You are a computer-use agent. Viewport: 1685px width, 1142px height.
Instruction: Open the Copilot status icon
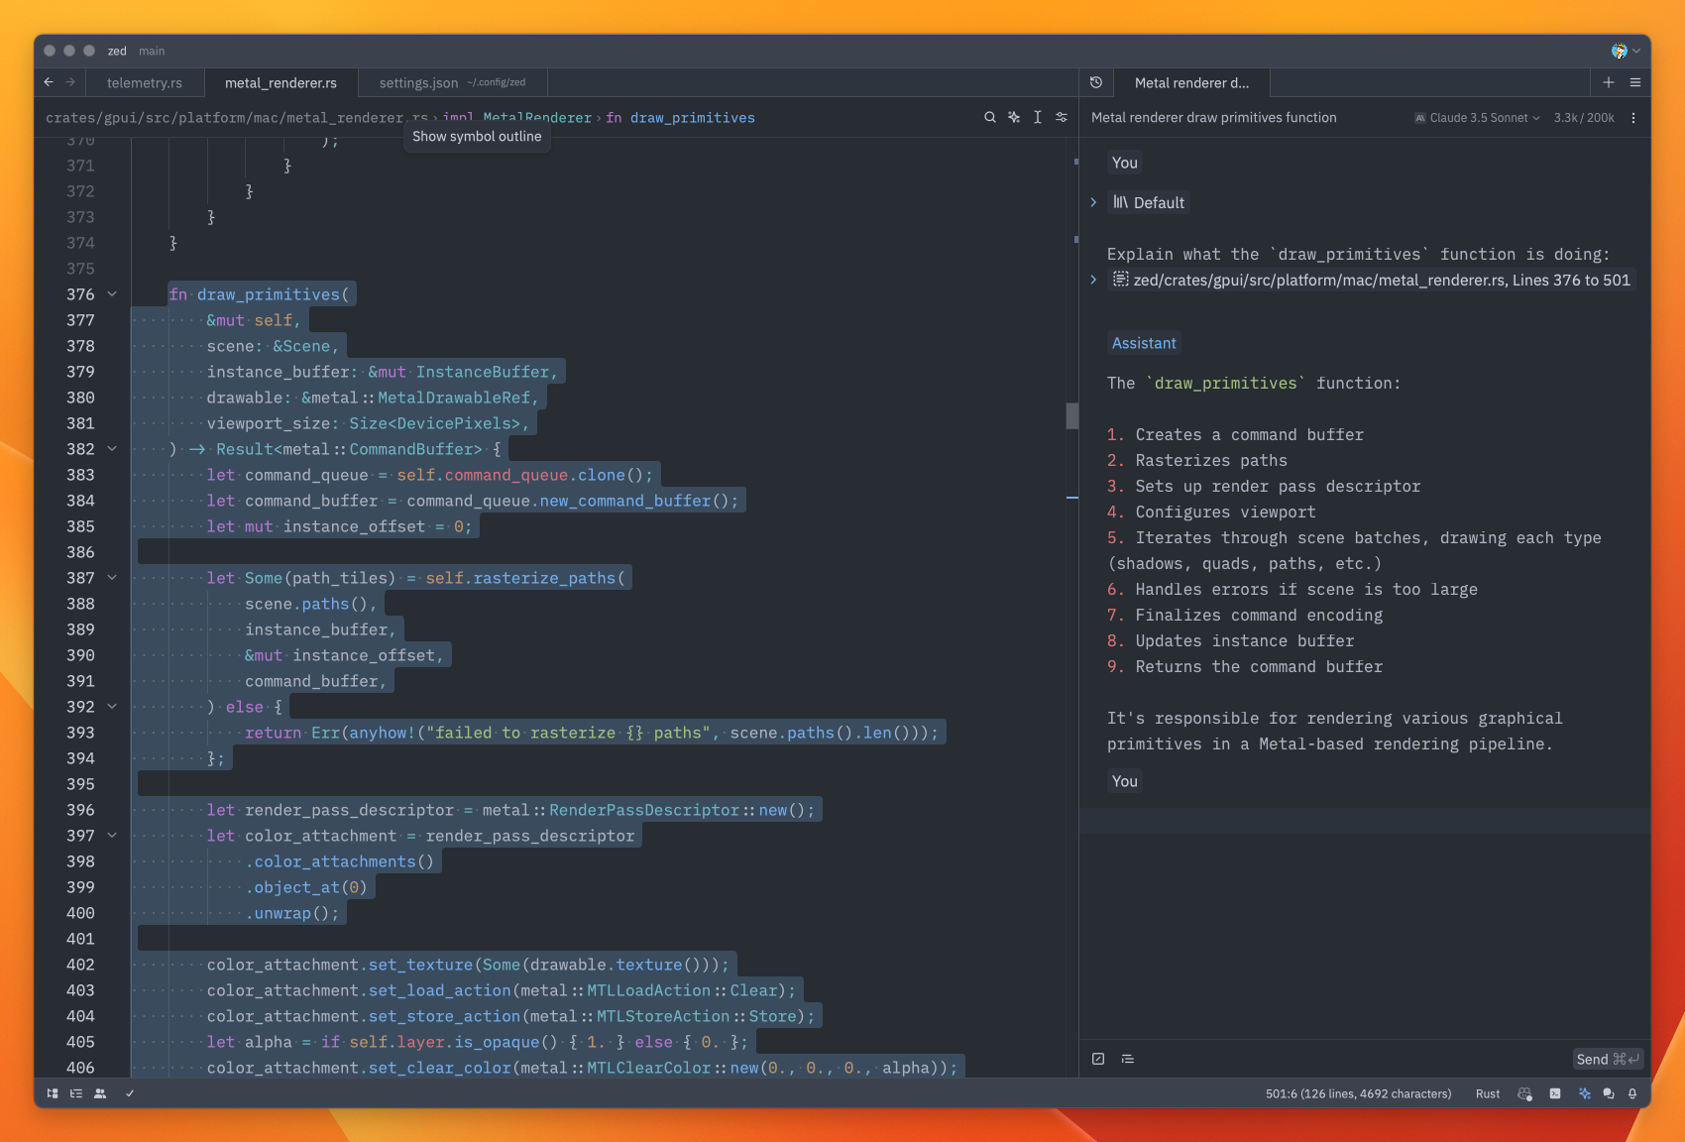pos(1524,1093)
